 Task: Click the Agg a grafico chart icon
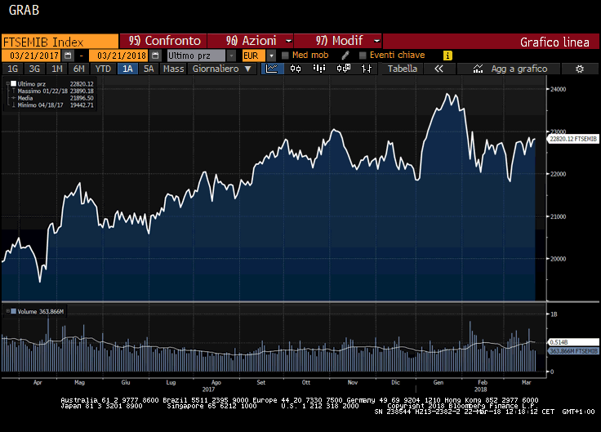point(478,69)
